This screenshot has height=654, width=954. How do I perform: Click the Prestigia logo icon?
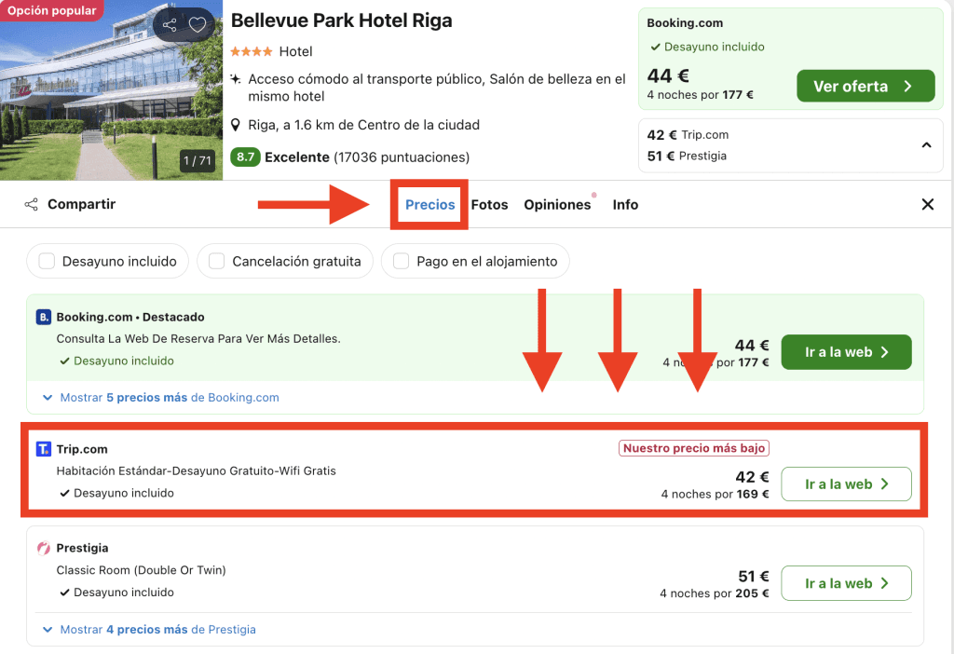coord(43,549)
